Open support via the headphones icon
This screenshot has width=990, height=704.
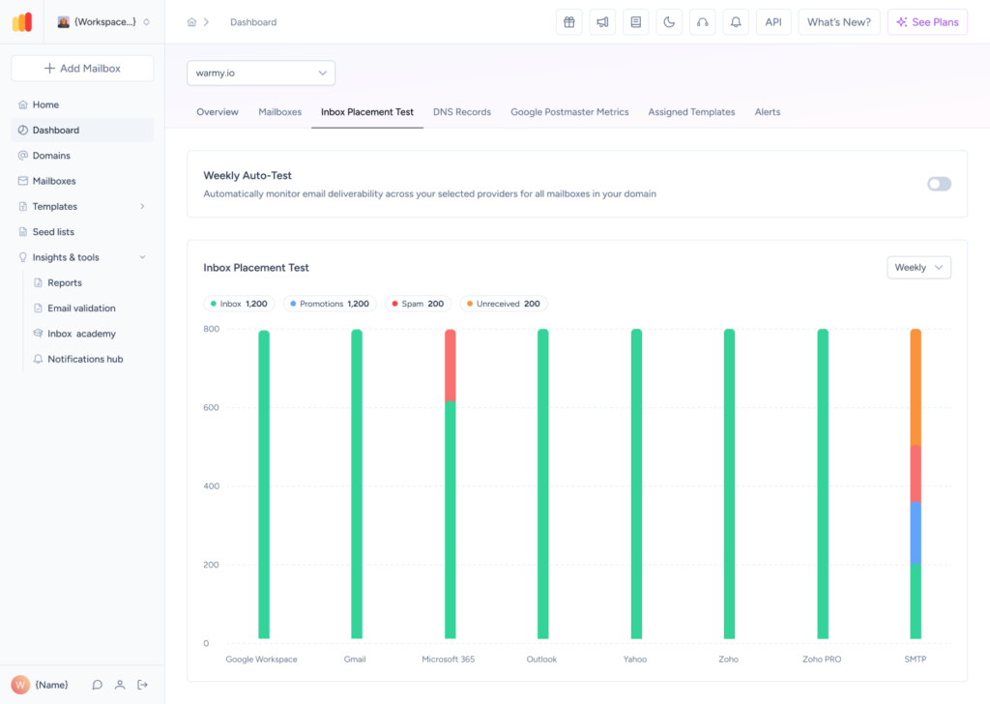[702, 21]
